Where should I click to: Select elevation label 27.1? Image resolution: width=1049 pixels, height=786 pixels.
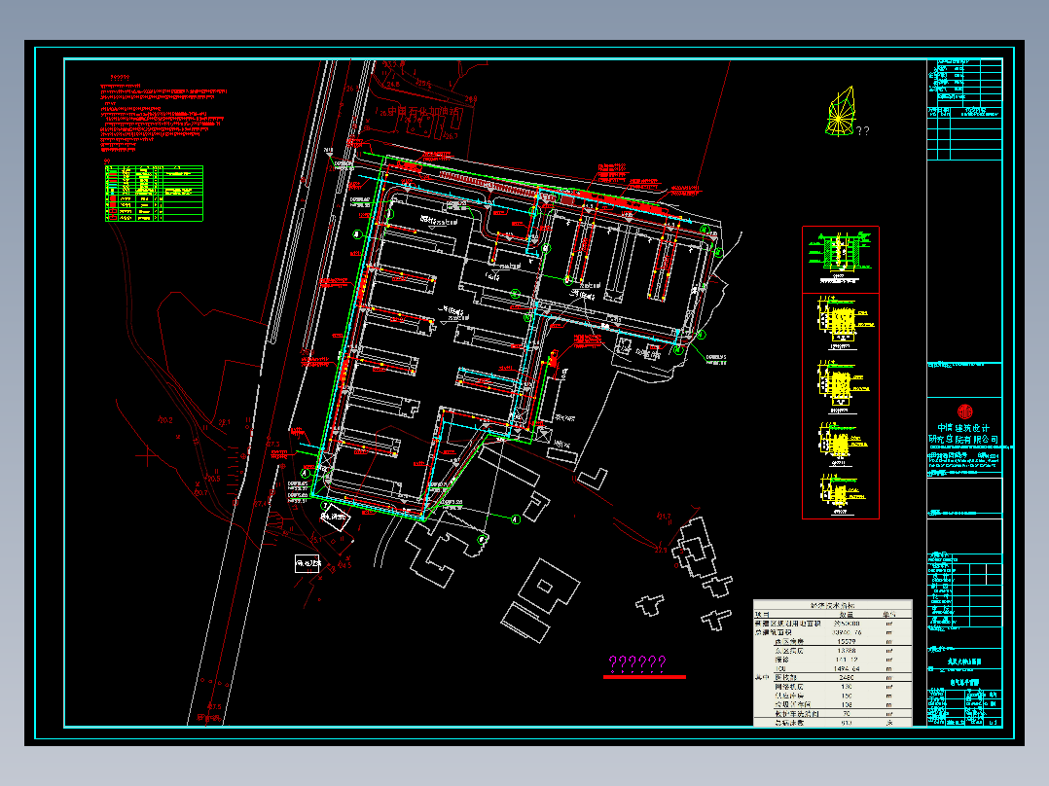[x=224, y=422]
